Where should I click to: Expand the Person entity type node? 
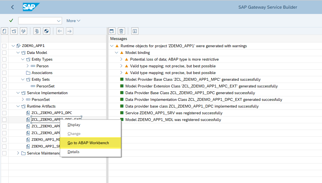coord(27,66)
